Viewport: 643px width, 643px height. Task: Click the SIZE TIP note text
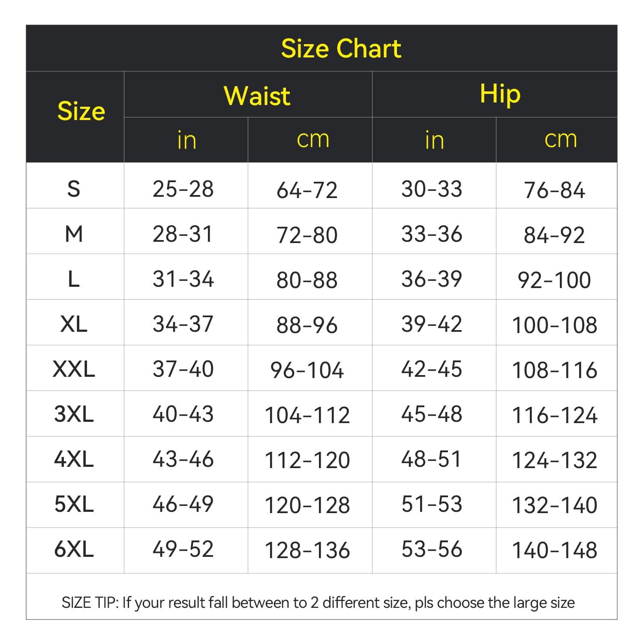[318, 603]
